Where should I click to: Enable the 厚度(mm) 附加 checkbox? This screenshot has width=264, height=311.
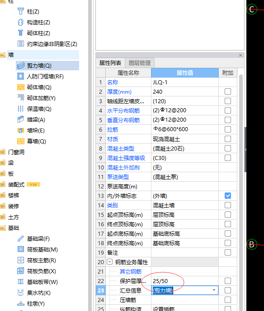[x=228, y=91]
